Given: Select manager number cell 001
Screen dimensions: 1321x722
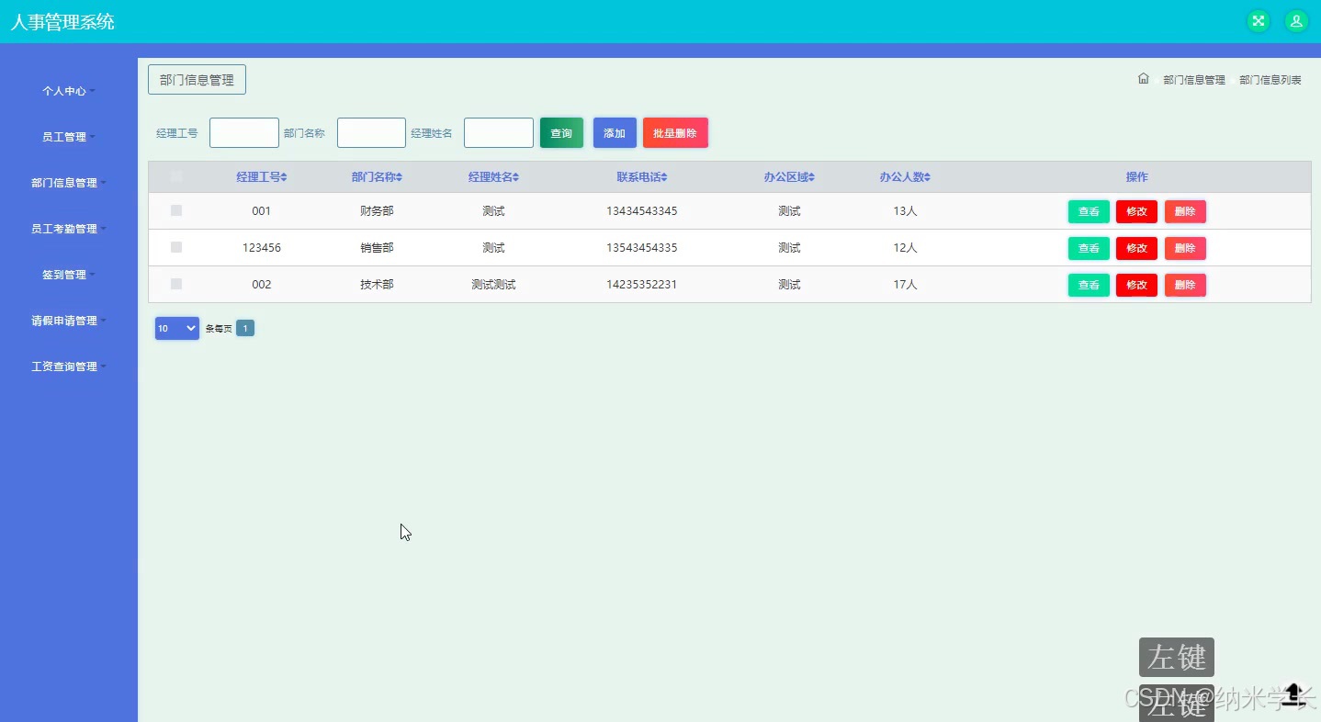Looking at the screenshot, I should (262, 211).
